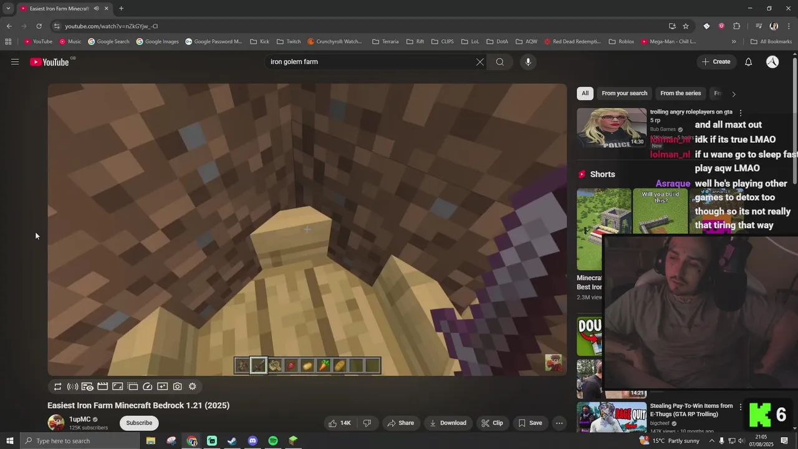Take a video screenshot with camera icon
798x449 pixels.
tap(177, 387)
